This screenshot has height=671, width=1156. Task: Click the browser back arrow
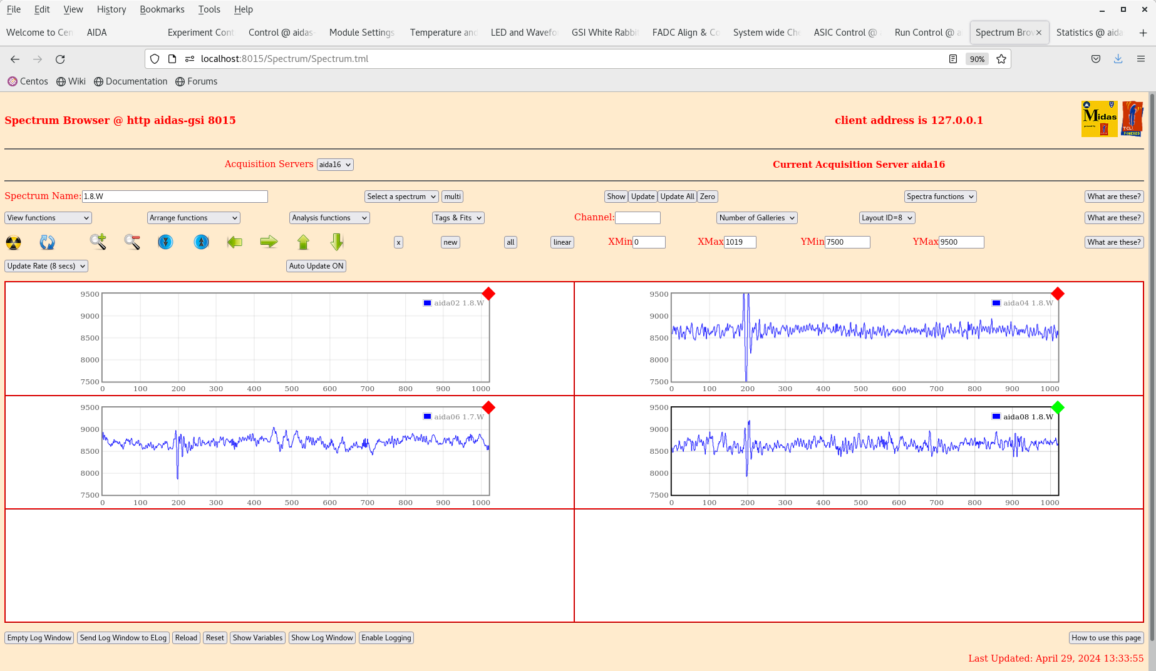point(15,59)
